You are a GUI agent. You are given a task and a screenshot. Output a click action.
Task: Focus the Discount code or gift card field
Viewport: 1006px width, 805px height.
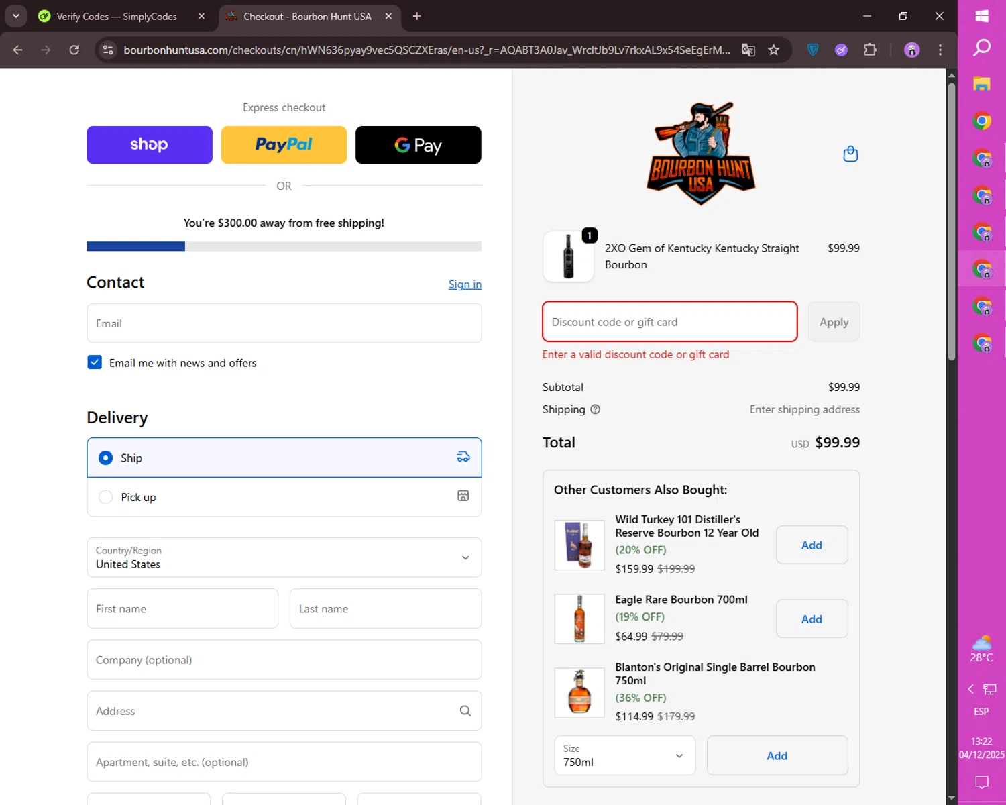pyautogui.click(x=669, y=322)
